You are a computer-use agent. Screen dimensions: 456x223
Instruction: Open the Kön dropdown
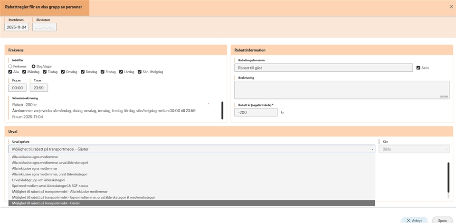(414, 149)
